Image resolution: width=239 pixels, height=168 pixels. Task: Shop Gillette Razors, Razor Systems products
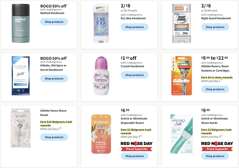click(215, 89)
